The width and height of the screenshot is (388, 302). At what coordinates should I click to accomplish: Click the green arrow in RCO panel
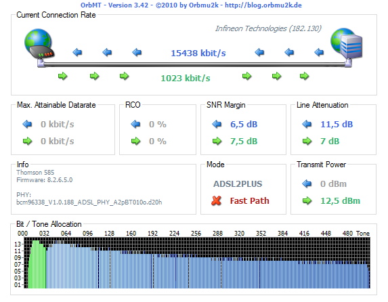[x=135, y=141]
